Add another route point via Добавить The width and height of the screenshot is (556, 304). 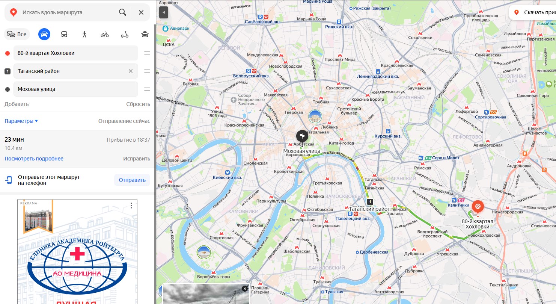(17, 104)
